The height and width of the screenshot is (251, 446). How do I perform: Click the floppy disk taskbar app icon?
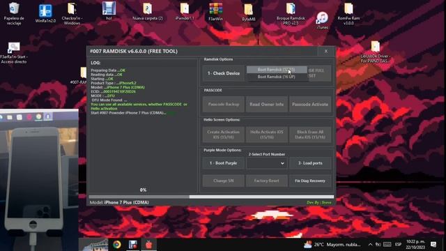pyautogui.click(x=133, y=245)
